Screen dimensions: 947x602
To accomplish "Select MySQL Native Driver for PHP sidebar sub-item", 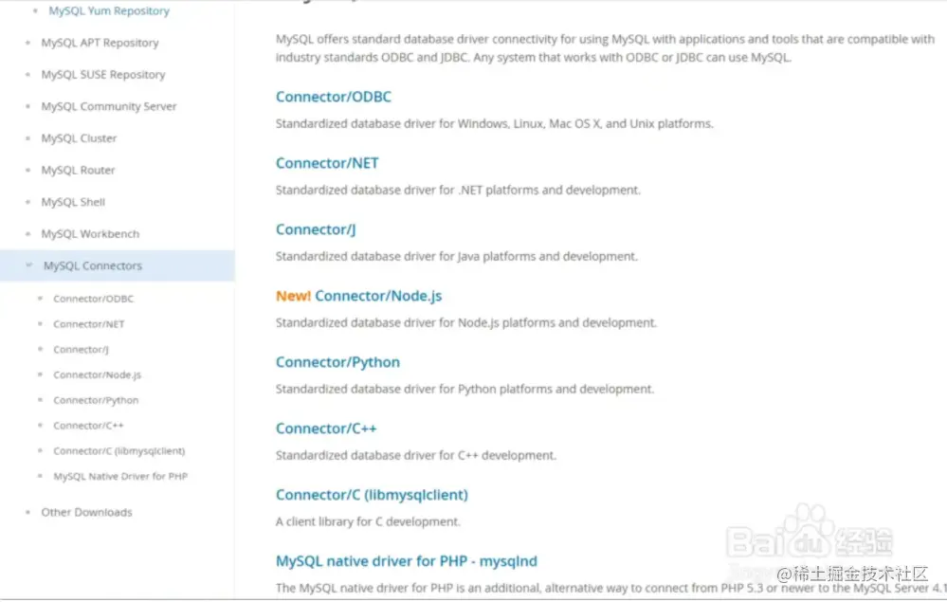I will [x=120, y=477].
